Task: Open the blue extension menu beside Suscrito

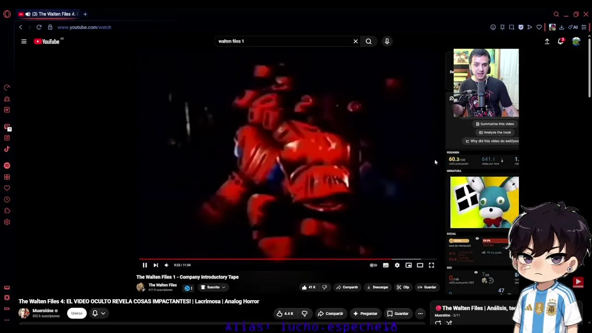Action: coord(188,288)
